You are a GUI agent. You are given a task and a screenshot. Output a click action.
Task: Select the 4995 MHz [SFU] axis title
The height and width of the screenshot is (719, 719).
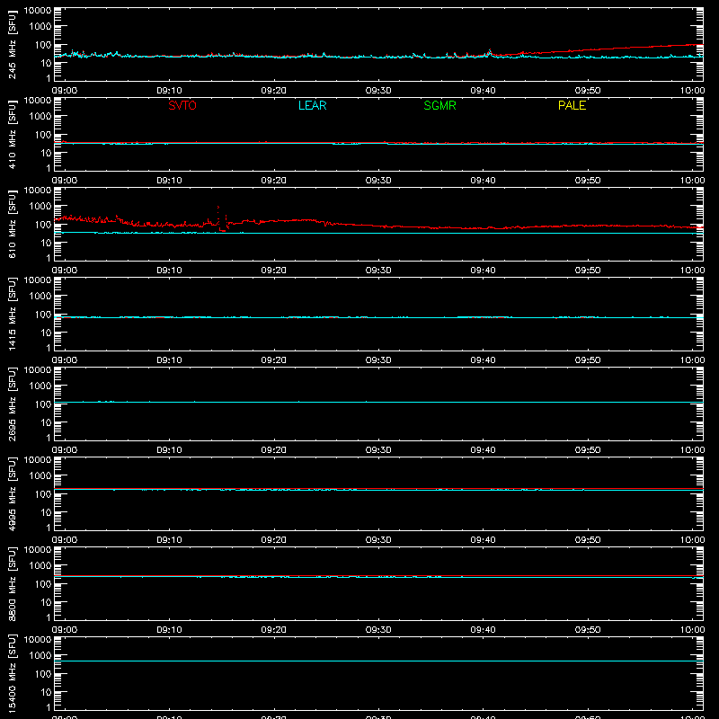click(x=12, y=494)
